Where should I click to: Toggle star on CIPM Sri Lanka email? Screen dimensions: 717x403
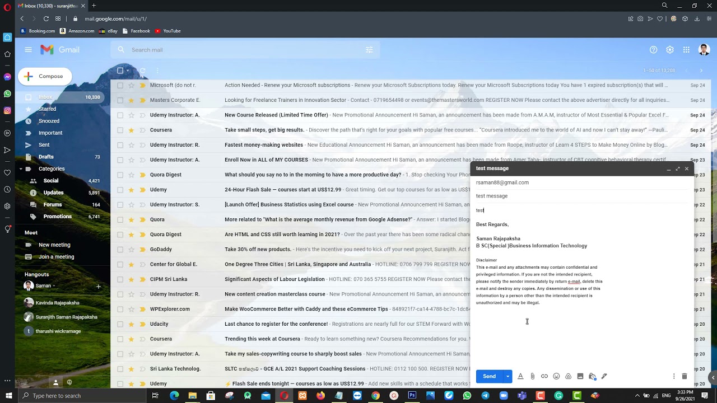click(131, 279)
